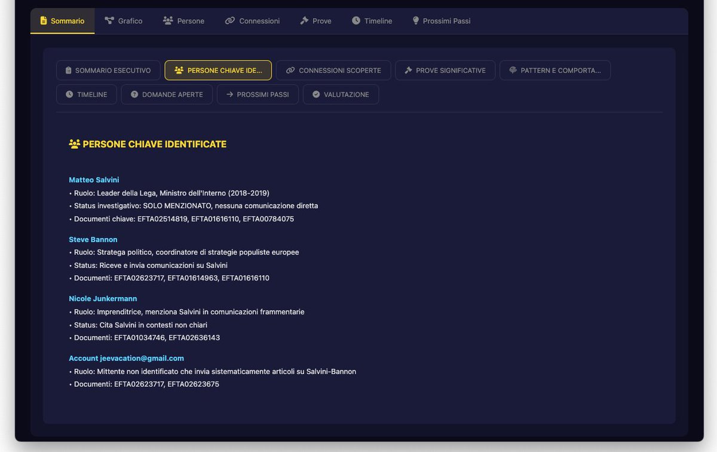
Task: Open the Prove tab
Action: (315, 21)
